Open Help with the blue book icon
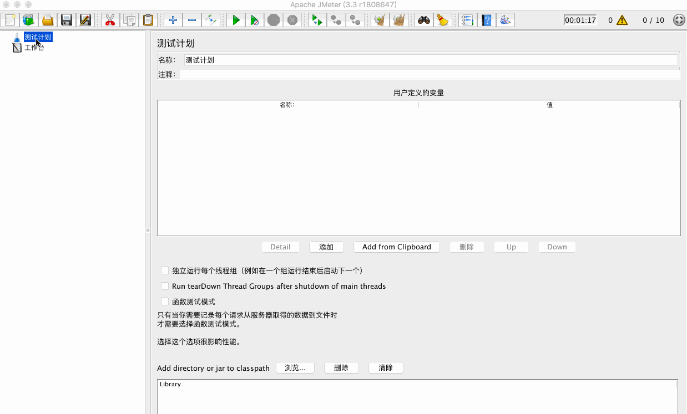Image resolution: width=687 pixels, height=414 pixels. [x=487, y=21]
